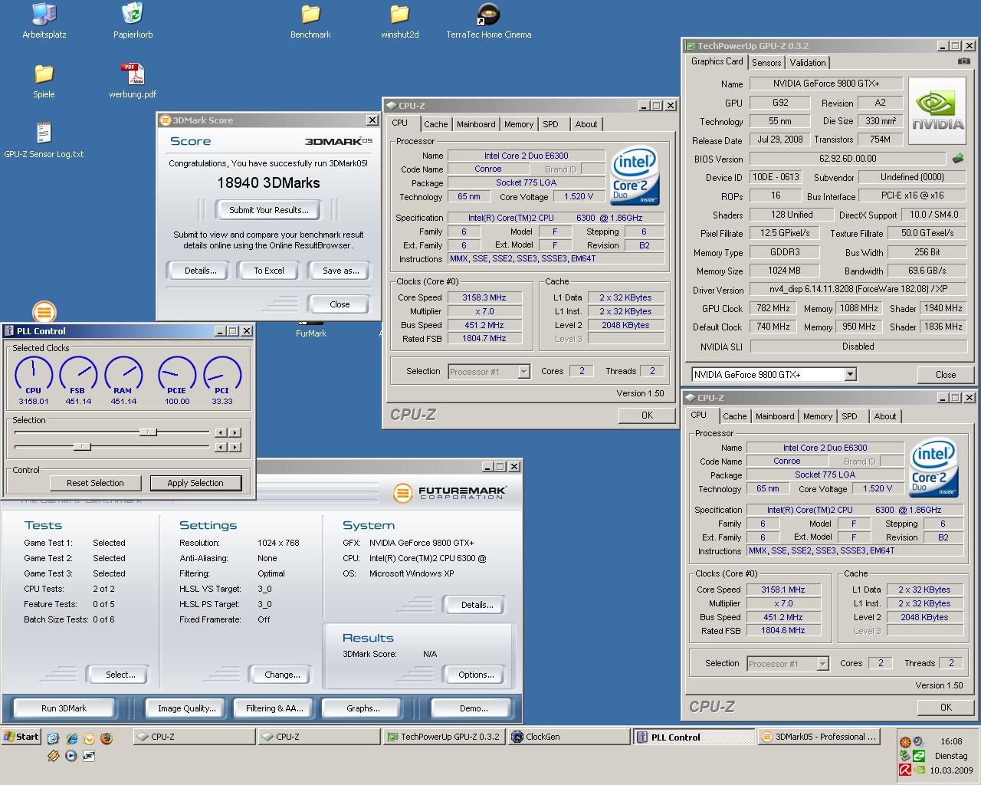Viewport: 981px width, 785px height.
Task: Click OK in the upper CPU-Z window
Action: point(647,415)
